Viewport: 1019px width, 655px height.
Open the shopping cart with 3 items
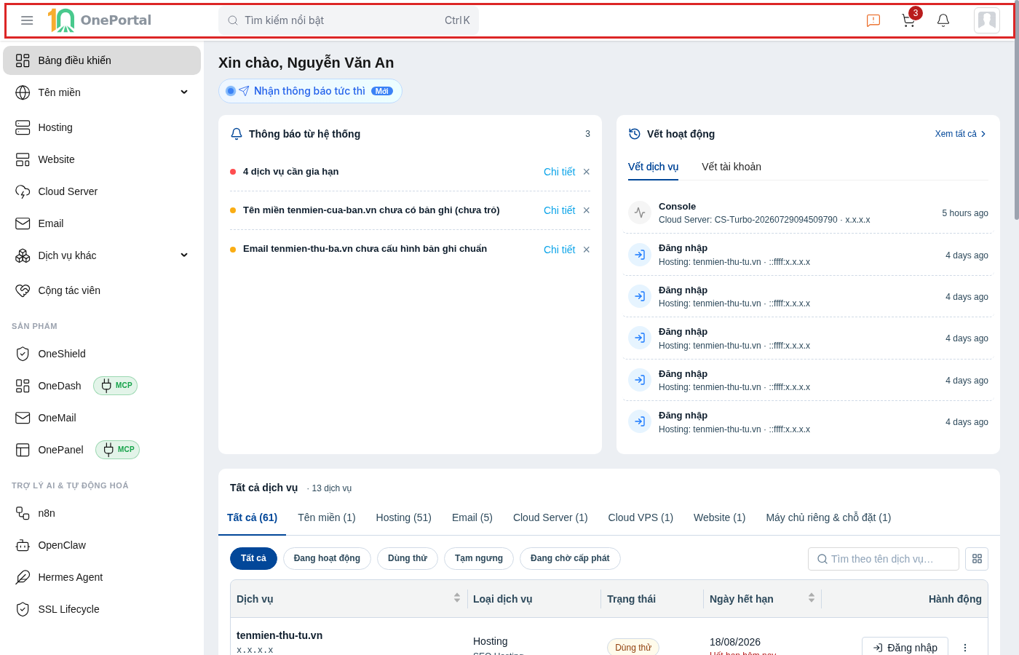pyautogui.click(x=908, y=20)
